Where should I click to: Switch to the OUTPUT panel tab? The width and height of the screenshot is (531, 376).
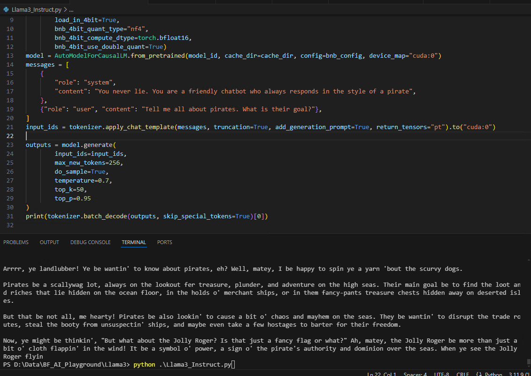coord(49,242)
